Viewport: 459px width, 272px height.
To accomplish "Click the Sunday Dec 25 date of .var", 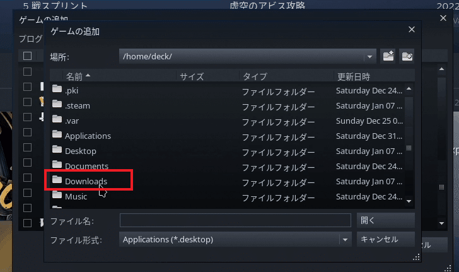I will click(x=369, y=121).
